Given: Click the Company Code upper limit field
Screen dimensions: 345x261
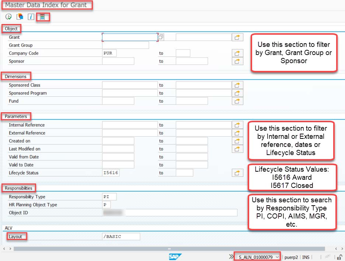Looking at the screenshot, I should pos(183,53).
